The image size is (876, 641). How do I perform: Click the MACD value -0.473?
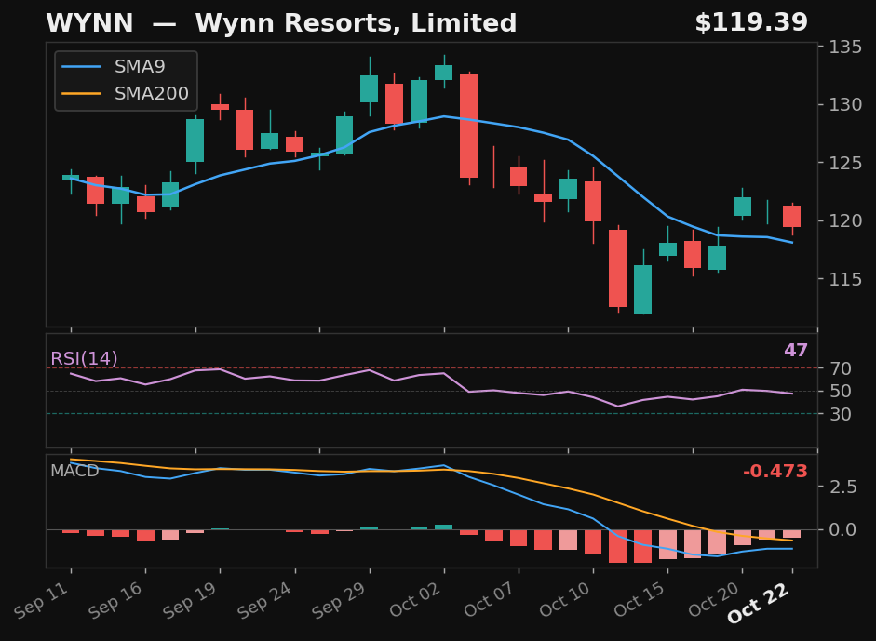pyautogui.click(x=775, y=472)
